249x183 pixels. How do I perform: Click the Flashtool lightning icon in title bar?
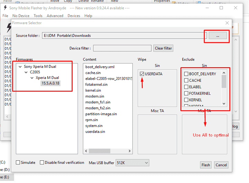(x=5, y=8)
